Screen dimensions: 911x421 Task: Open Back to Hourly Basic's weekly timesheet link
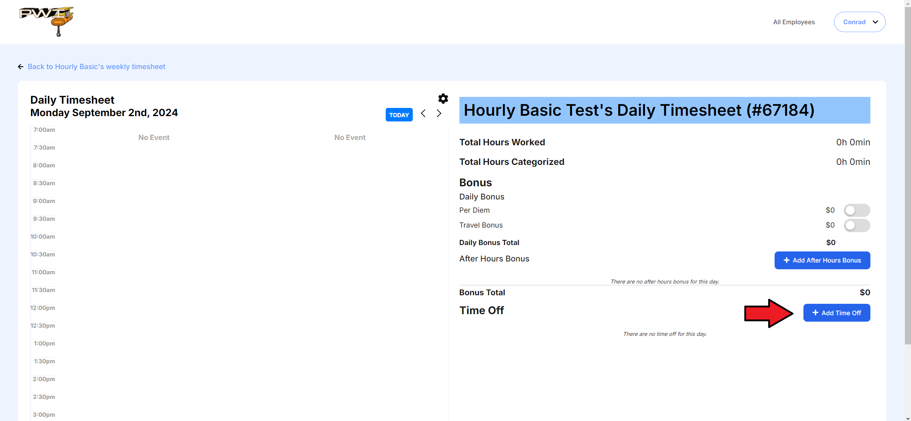coord(96,67)
